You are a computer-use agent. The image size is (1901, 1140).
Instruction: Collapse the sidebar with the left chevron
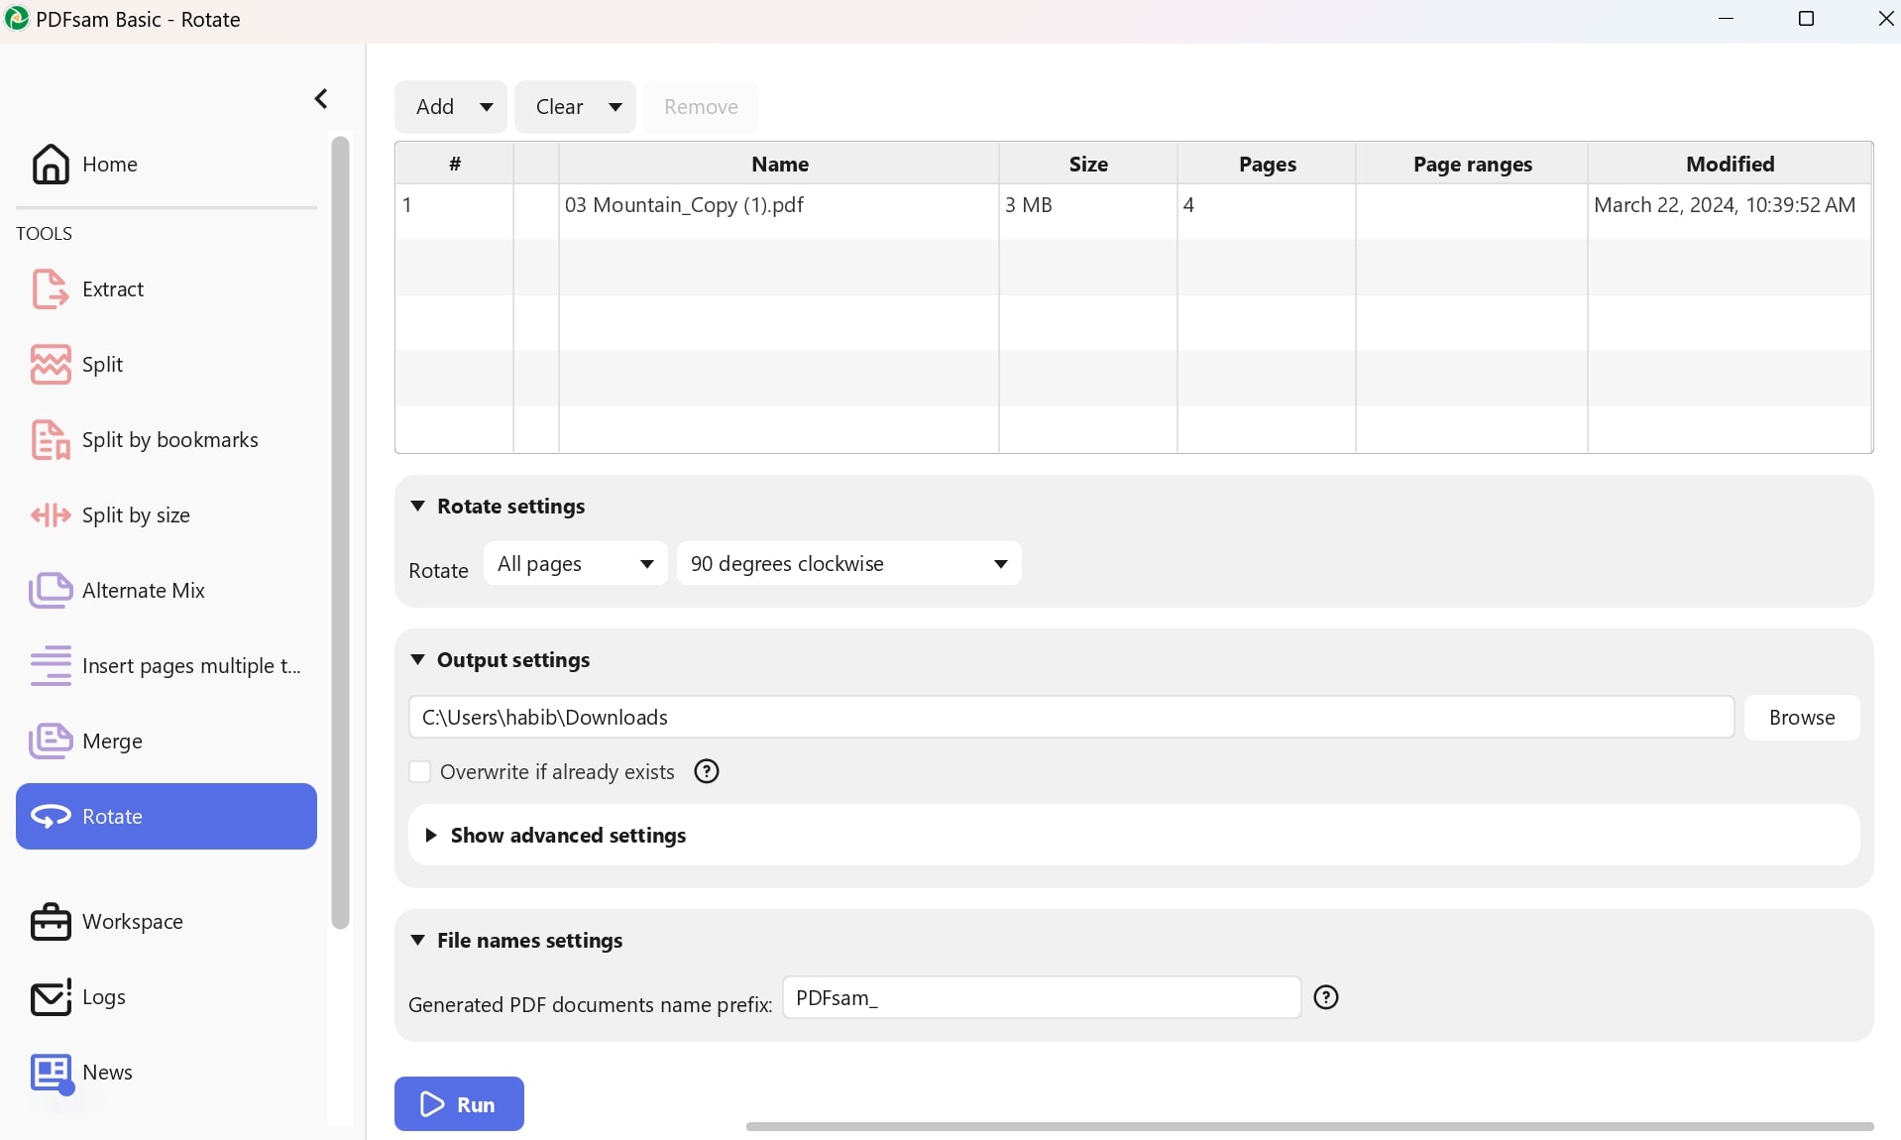321,98
